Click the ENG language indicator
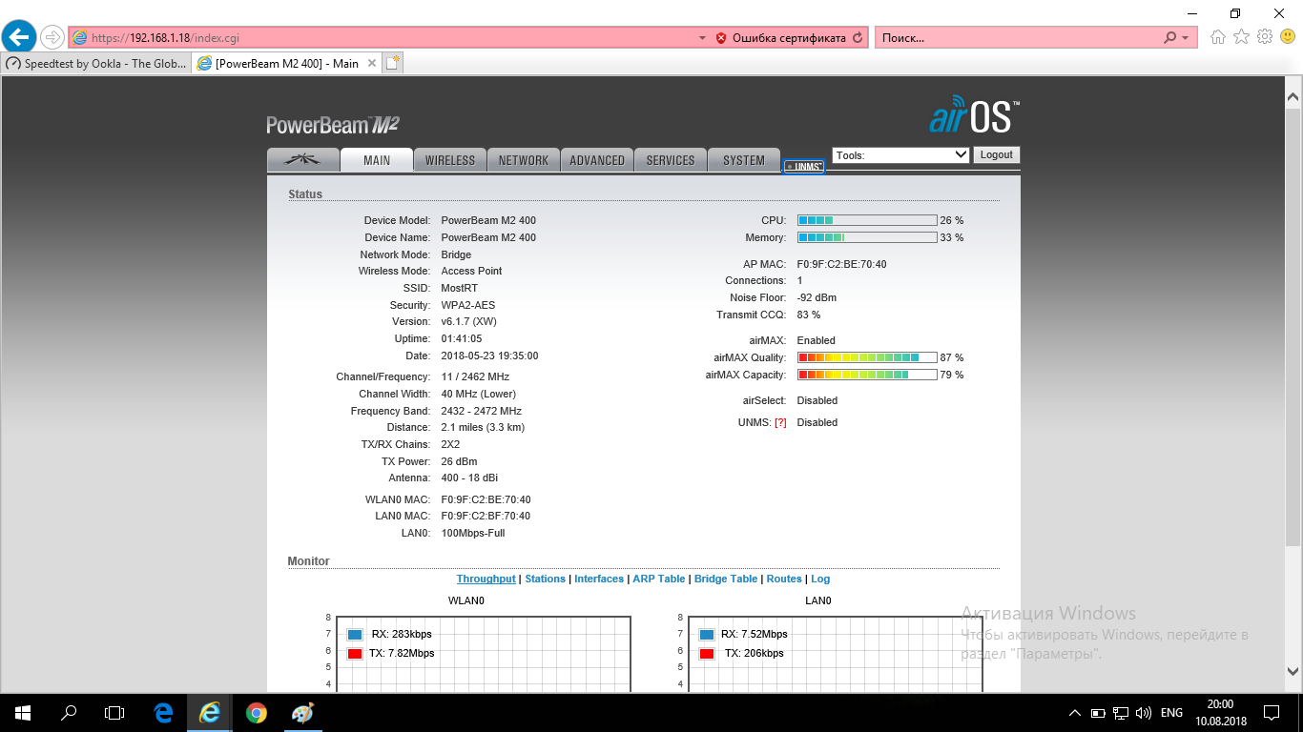This screenshot has width=1303, height=732. point(1171,713)
